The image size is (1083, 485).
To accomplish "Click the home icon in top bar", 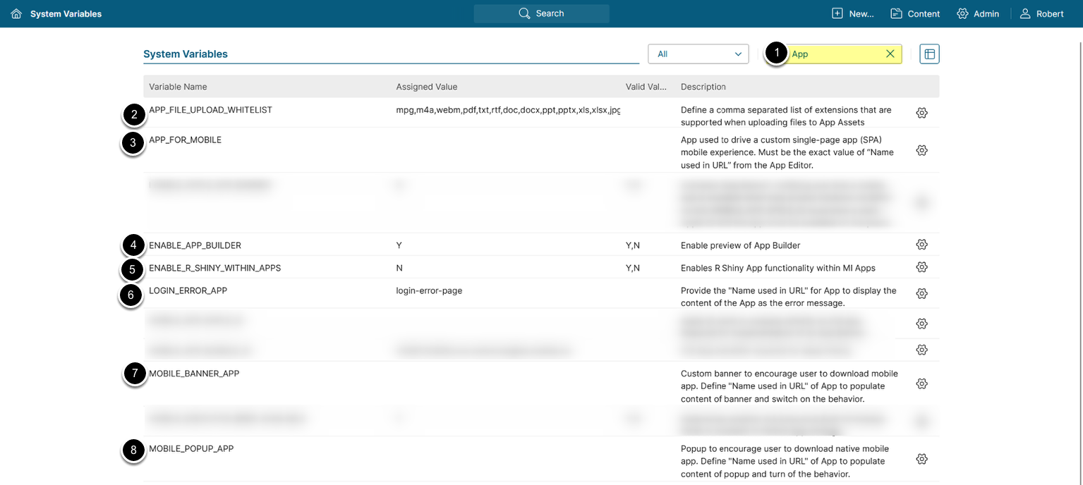I will (16, 13).
